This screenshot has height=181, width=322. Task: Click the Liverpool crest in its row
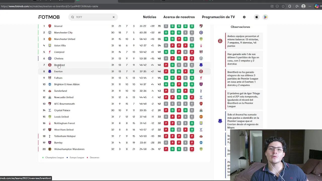(50, 52)
